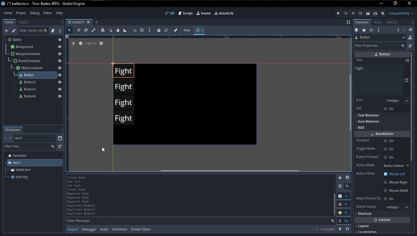Image resolution: width=417 pixels, height=236 pixels.
Task: Choose the Pan Mode hand tool
Action: point(118,30)
